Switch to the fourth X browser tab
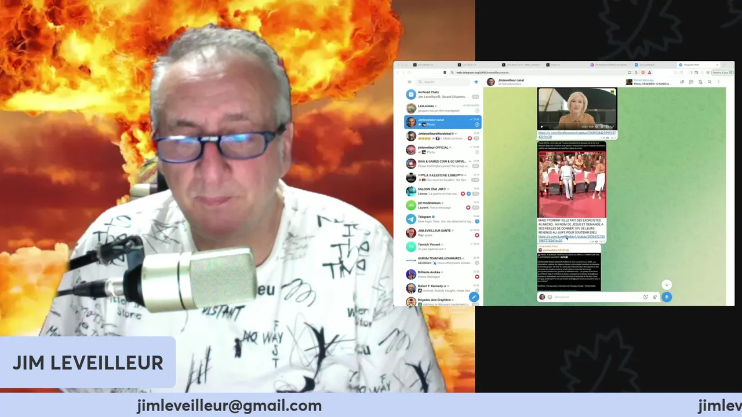This screenshot has height=417, width=742. coord(567,65)
